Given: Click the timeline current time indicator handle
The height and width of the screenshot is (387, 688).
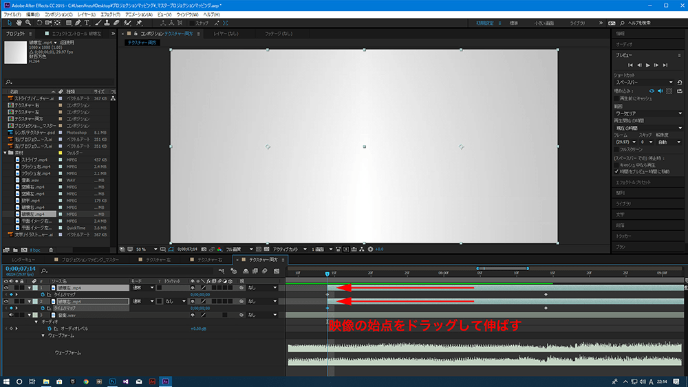Looking at the screenshot, I should pos(327,274).
